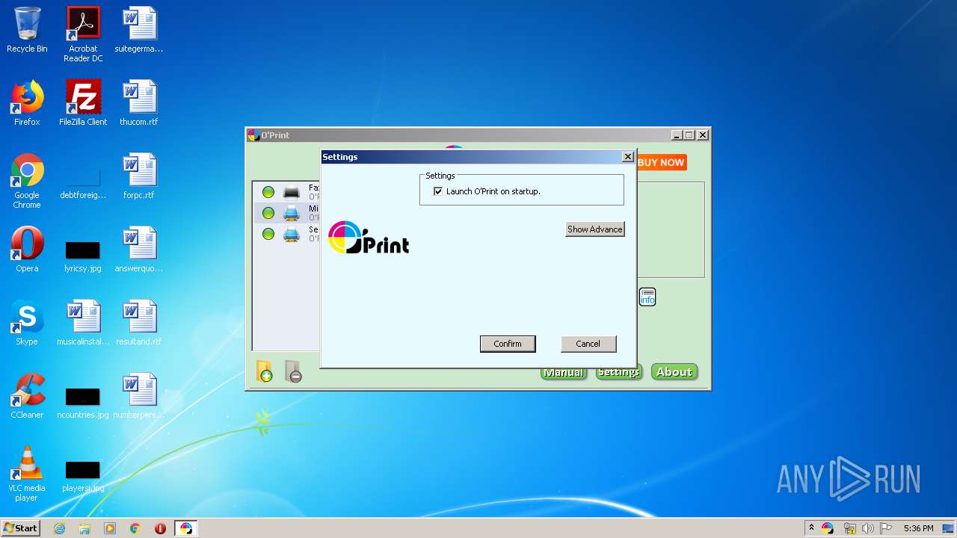Open VLC media player desktop shortcut
Viewport: 957px width, 538px height.
(x=27, y=474)
